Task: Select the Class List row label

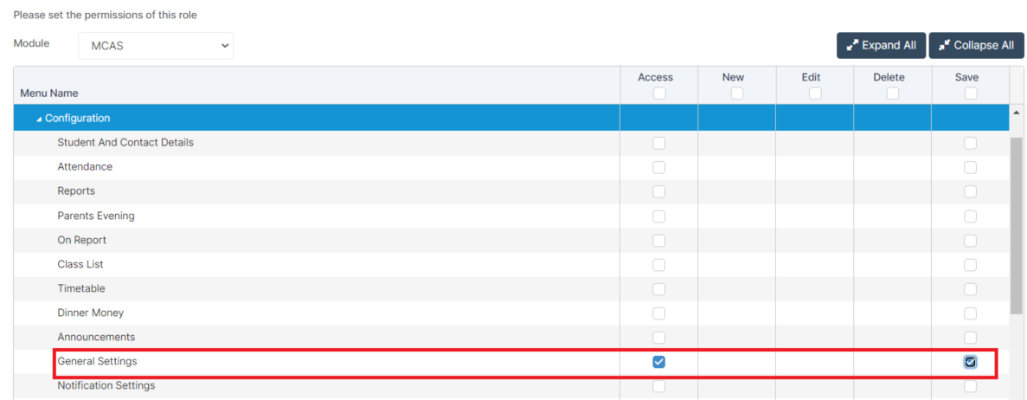Action: 80,264
